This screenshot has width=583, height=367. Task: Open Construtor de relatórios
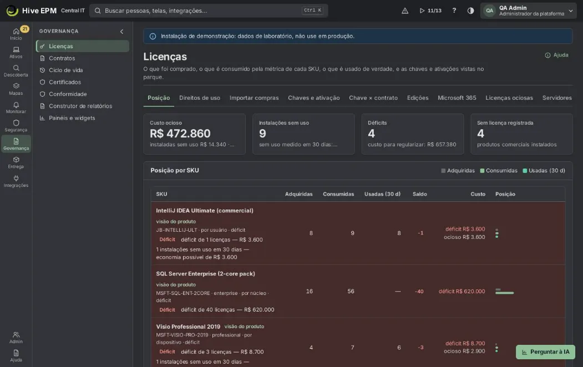point(83,106)
